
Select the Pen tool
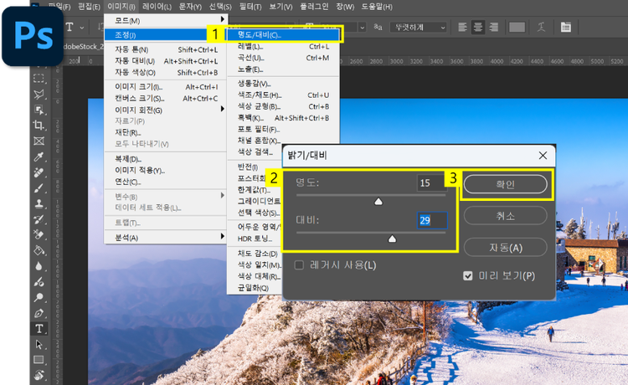[39, 313]
